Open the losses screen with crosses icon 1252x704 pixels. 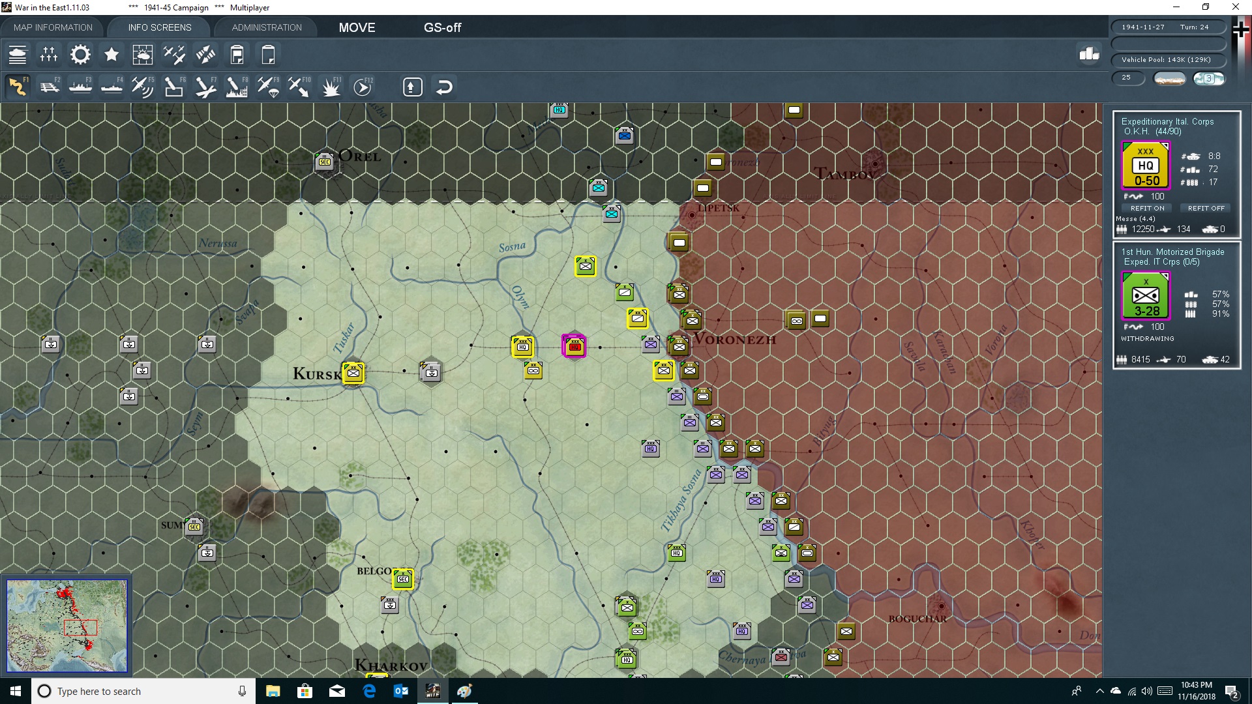49,55
